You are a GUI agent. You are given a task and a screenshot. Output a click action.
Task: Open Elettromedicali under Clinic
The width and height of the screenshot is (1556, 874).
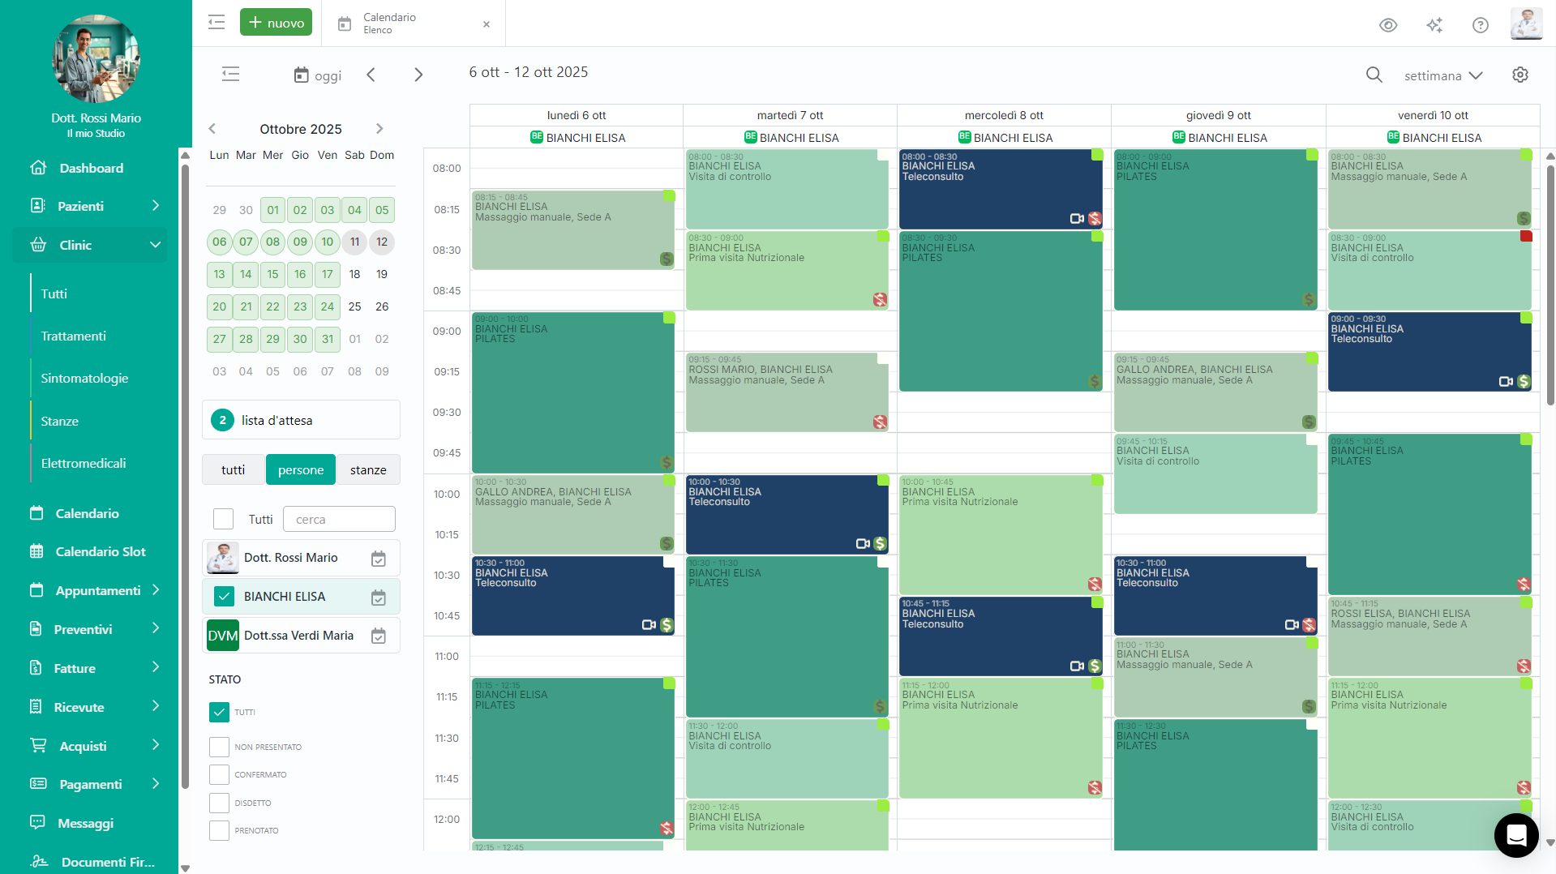84,463
